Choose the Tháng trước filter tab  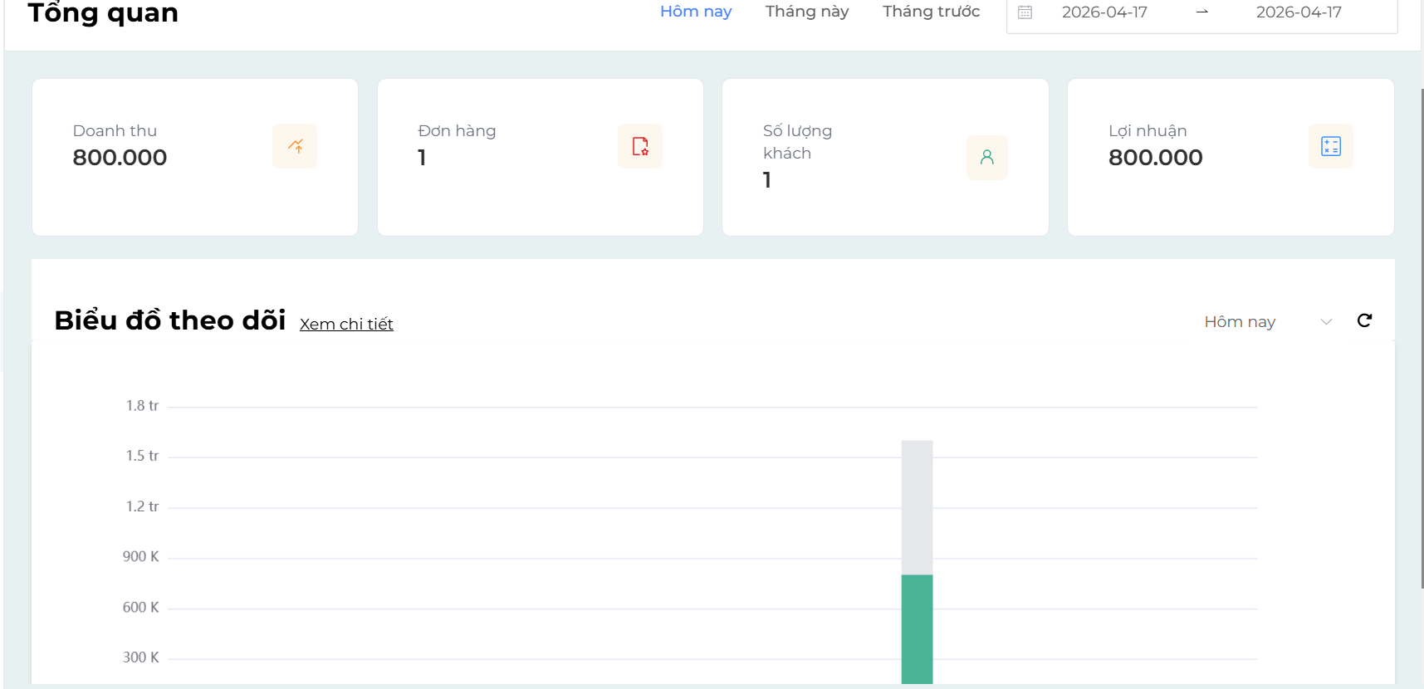(x=931, y=12)
